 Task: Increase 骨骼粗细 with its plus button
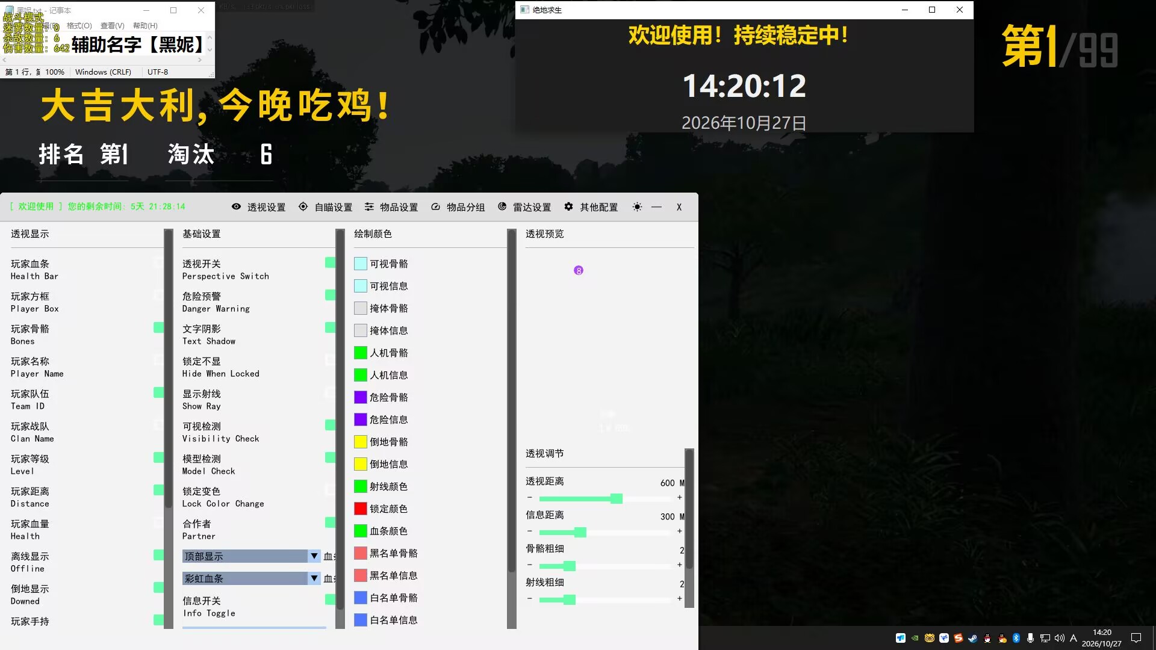680,565
